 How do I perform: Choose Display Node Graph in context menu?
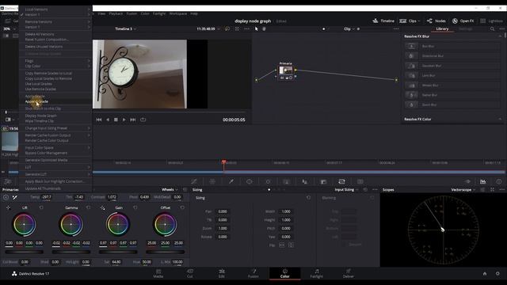(55, 116)
